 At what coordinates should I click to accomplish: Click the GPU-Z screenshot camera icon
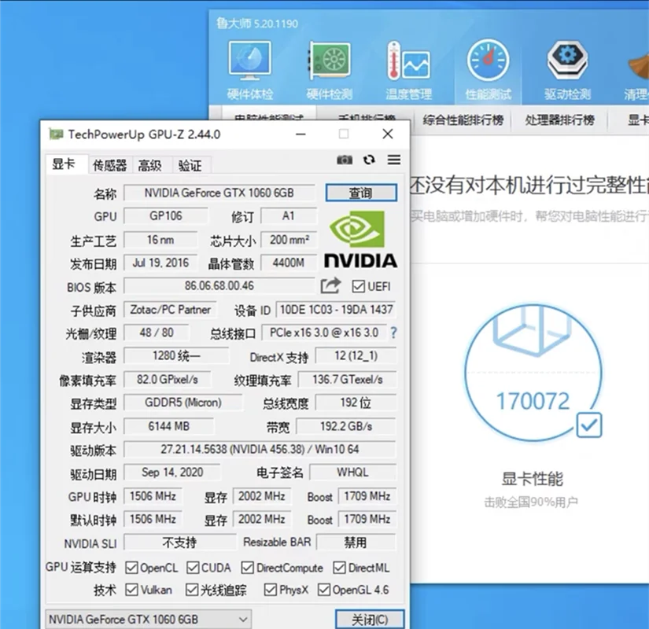pyautogui.click(x=345, y=160)
